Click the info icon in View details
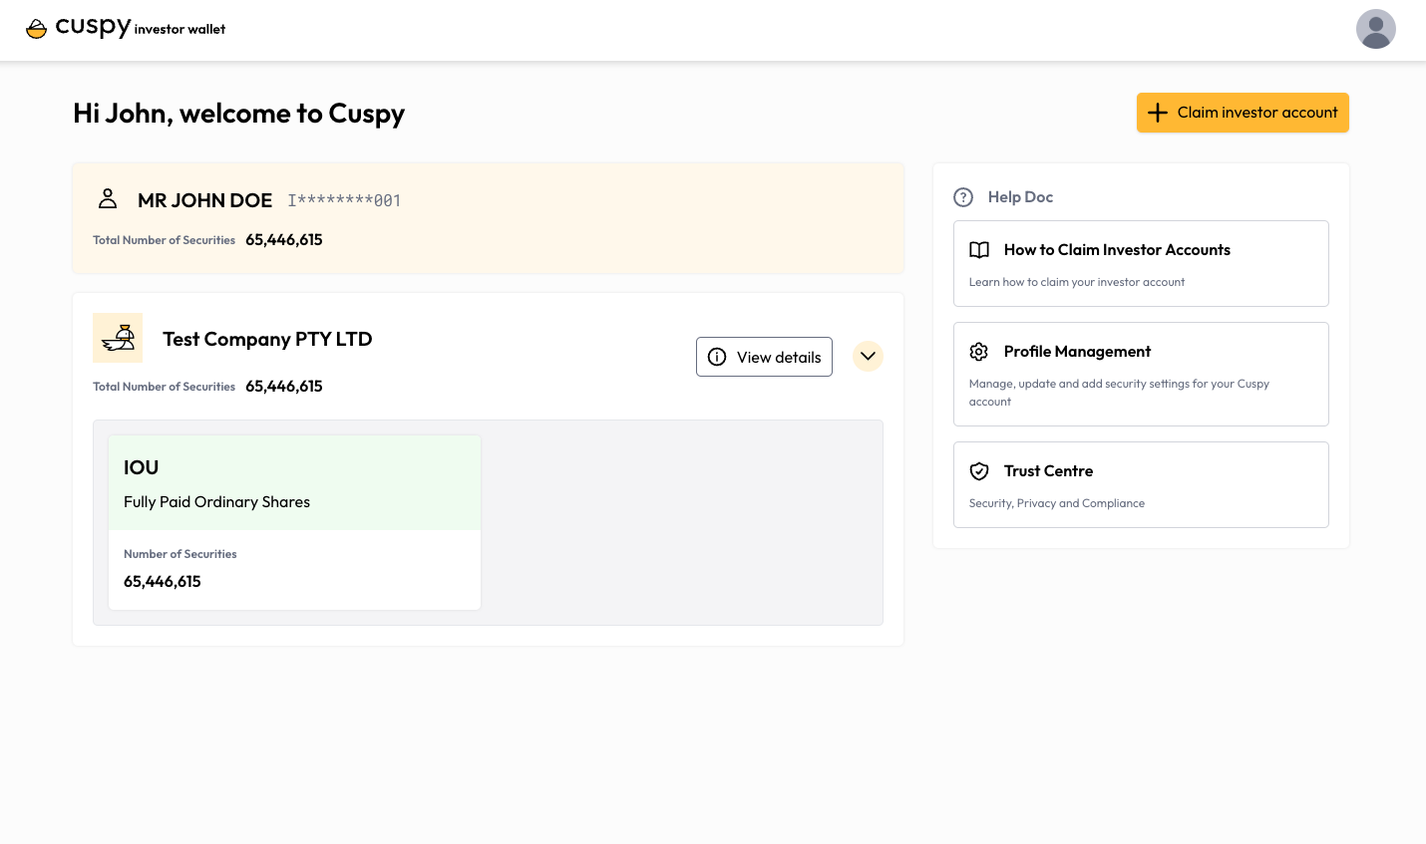 tap(717, 357)
